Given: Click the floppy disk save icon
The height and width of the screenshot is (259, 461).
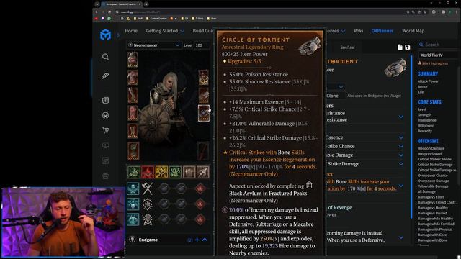Looking at the screenshot, I should click(408, 47).
